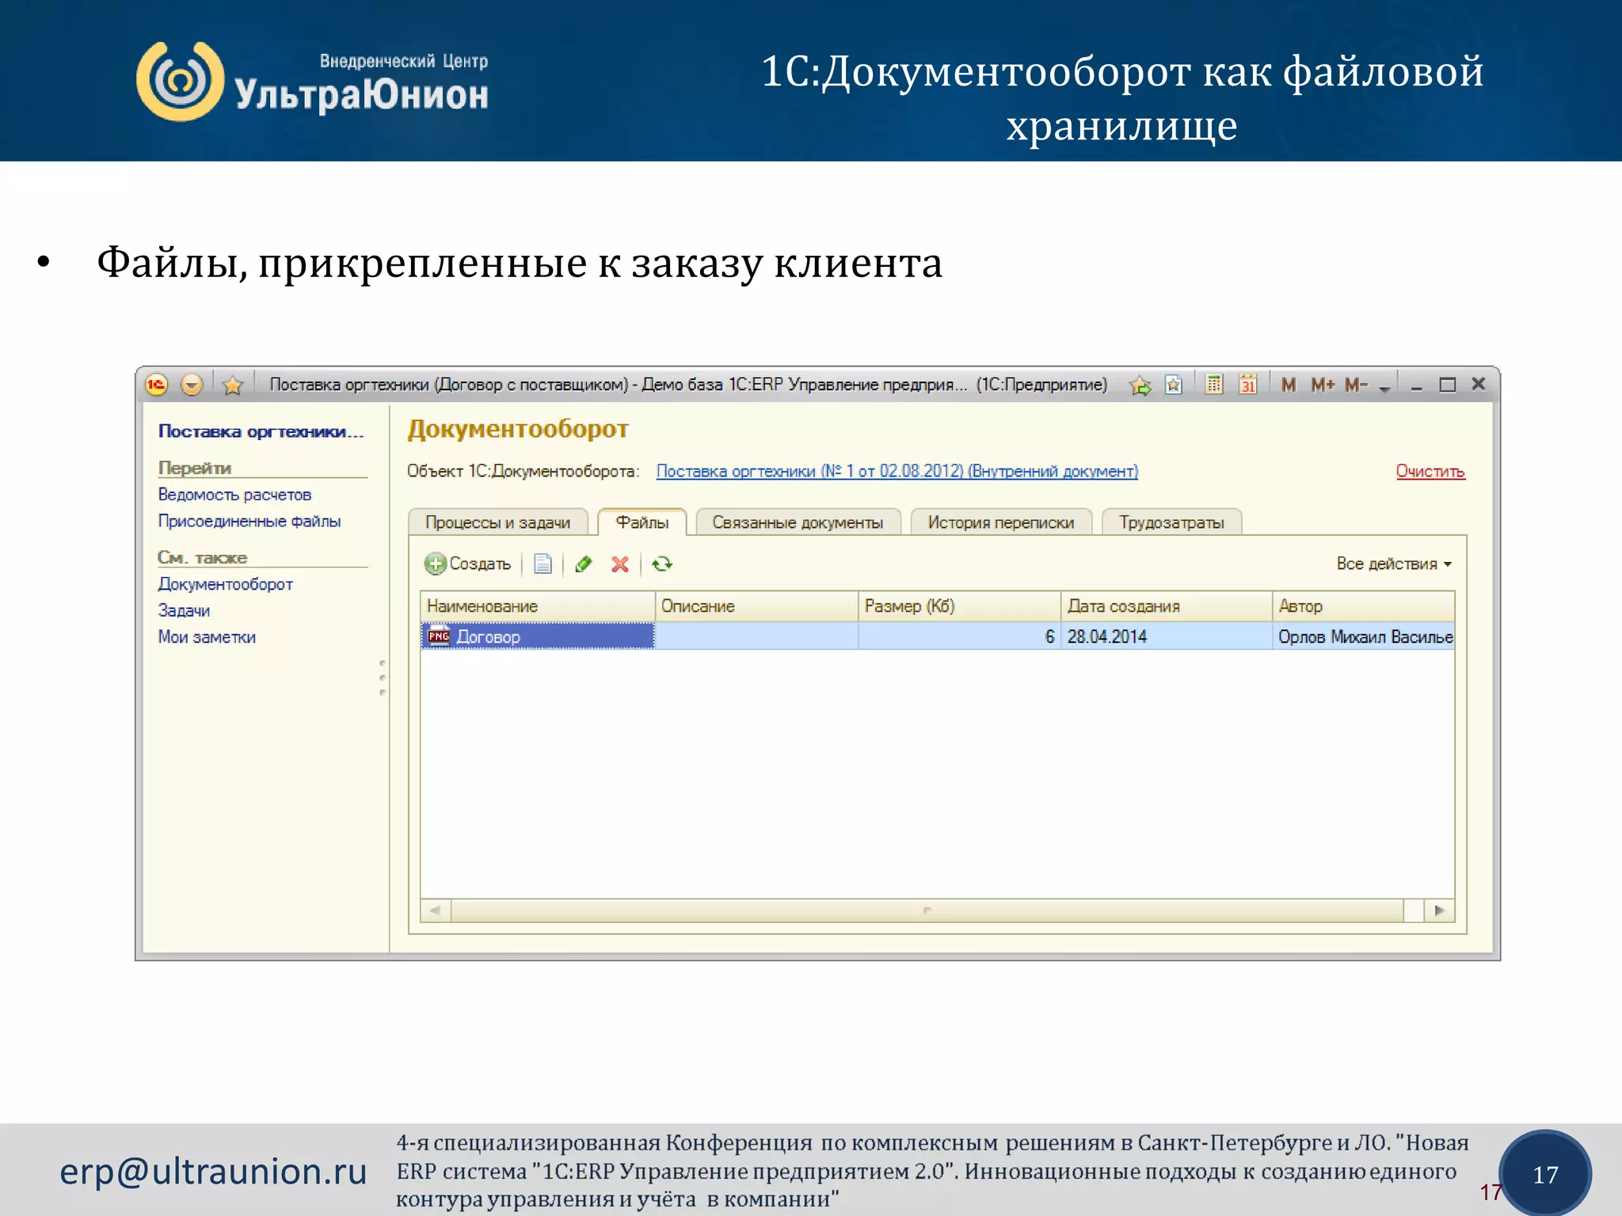Open Мои заметки link
Viewport: 1622px width, 1216px height.
click(x=207, y=637)
